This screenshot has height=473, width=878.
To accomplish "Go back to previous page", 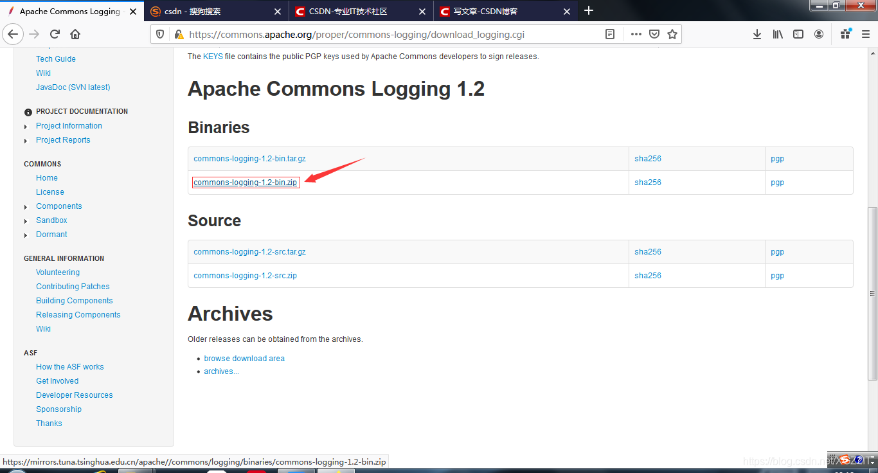I will (13, 34).
